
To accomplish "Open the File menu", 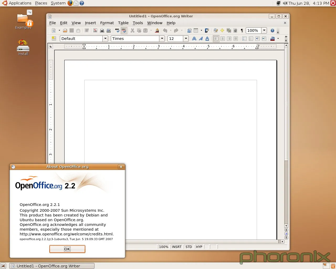I will [x=52, y=23].
